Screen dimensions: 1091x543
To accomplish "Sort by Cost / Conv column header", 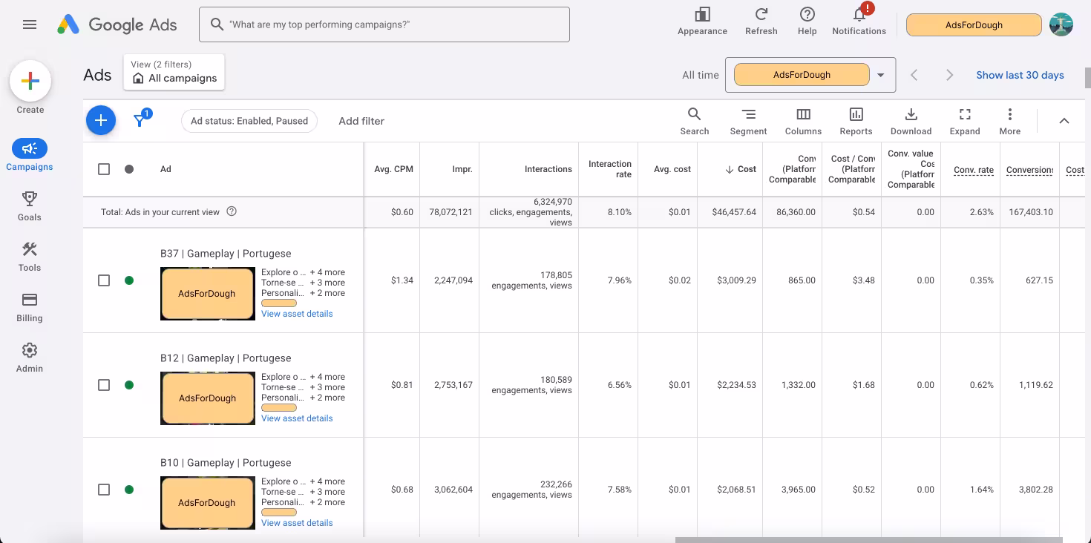I will click(x=852, y=169).
